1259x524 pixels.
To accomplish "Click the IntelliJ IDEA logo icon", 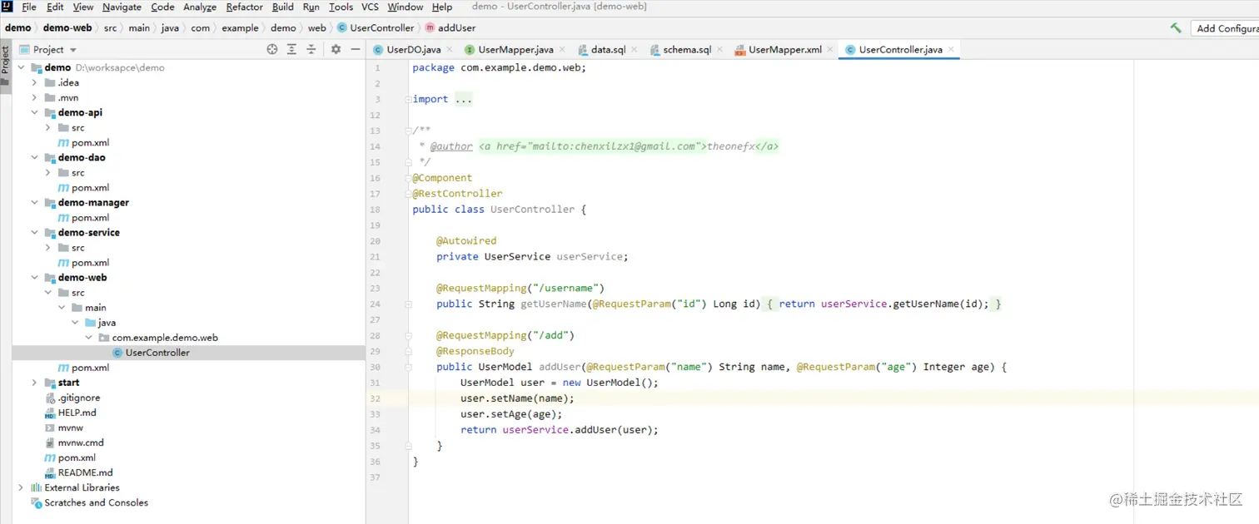I will point(7,7).
